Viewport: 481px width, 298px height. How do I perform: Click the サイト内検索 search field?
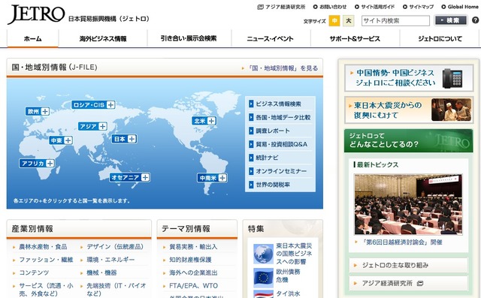(x=395, y=21)
